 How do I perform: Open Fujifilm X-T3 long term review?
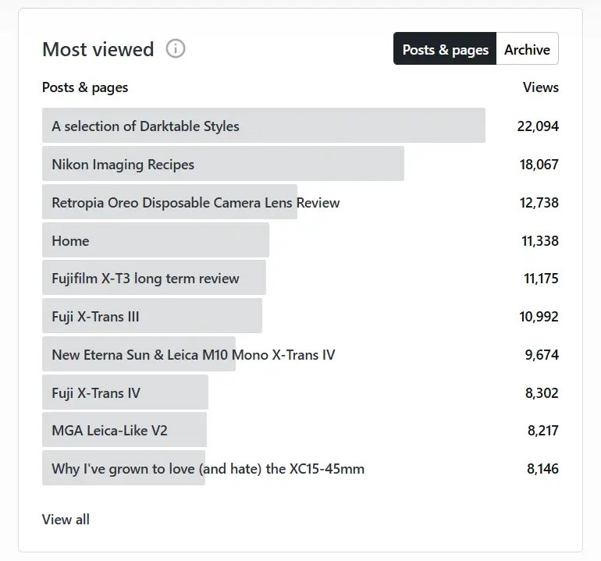coord(145,279)
